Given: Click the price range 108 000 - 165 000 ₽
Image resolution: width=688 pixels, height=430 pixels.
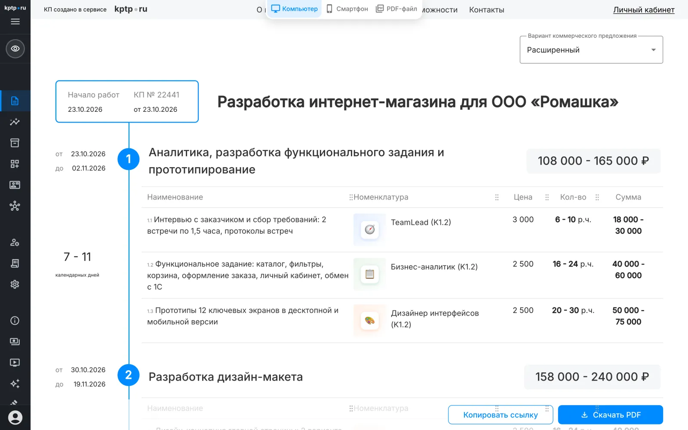Looking at the screenshot, I should (593, 161).
